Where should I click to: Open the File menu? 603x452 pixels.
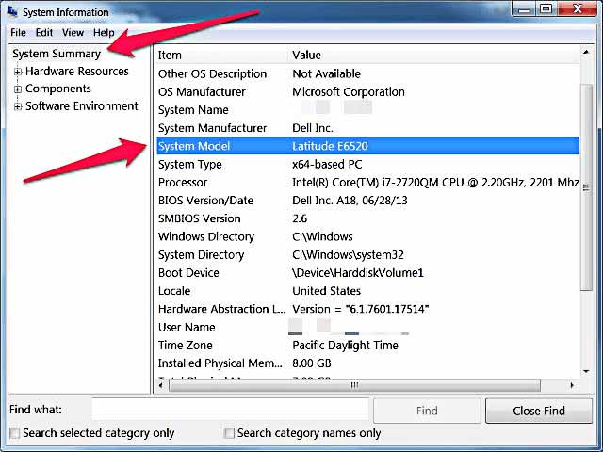click(x=18, y=33)
